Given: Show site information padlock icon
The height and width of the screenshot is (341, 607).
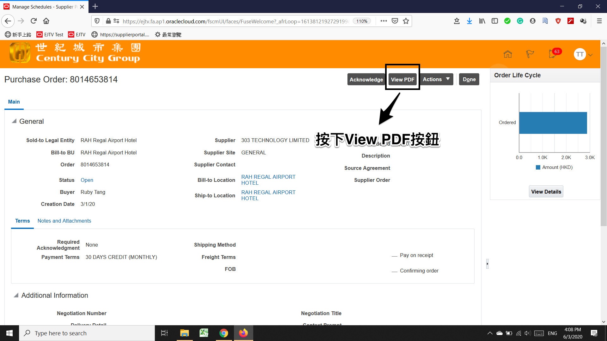Looking at the screenshot, I should point(108,21).
